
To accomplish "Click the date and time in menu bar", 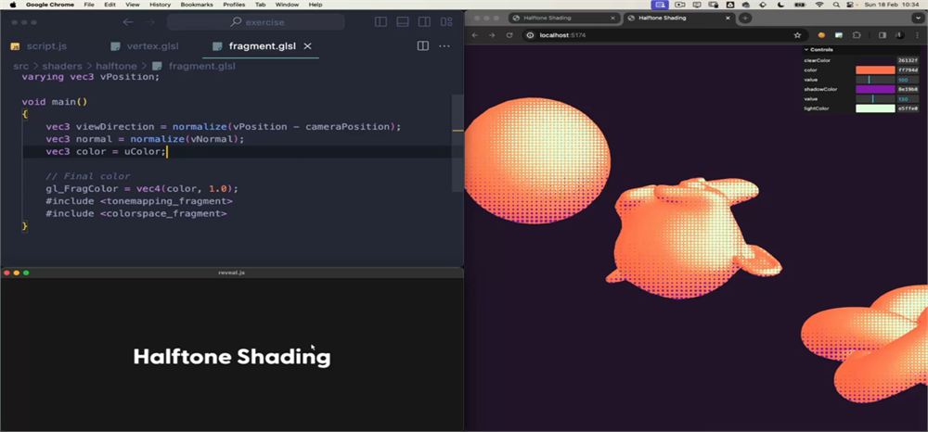I will coord(893,4).
